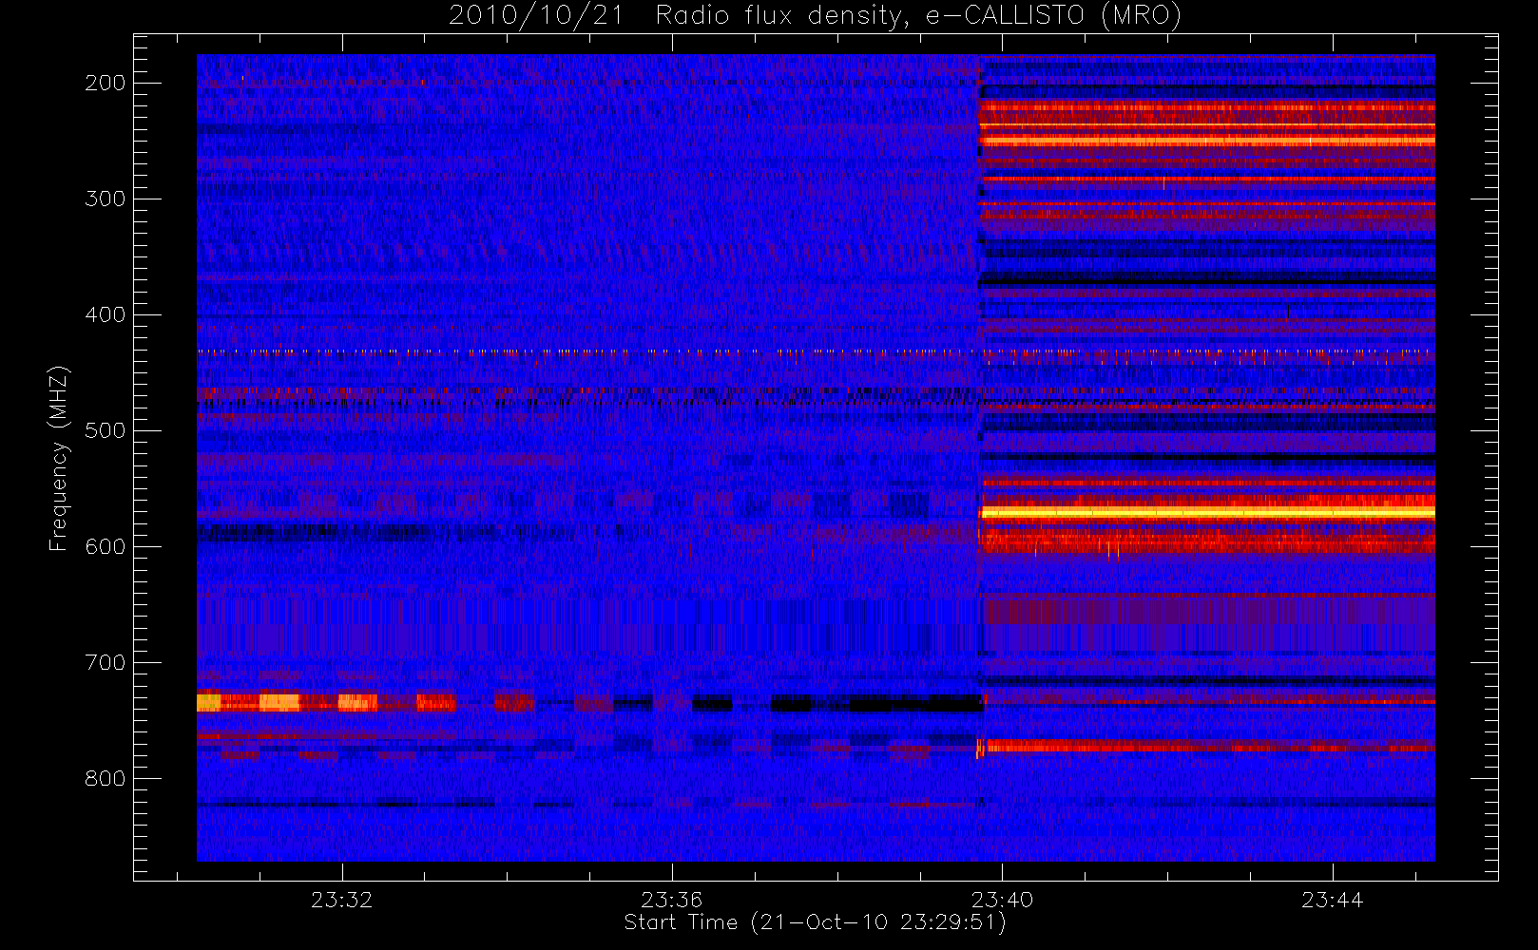Click the plot title '2010/10/21 Radio flux density, e-CALLISTO (MRO)'
1538x950 pixels.
pos(815,16)
